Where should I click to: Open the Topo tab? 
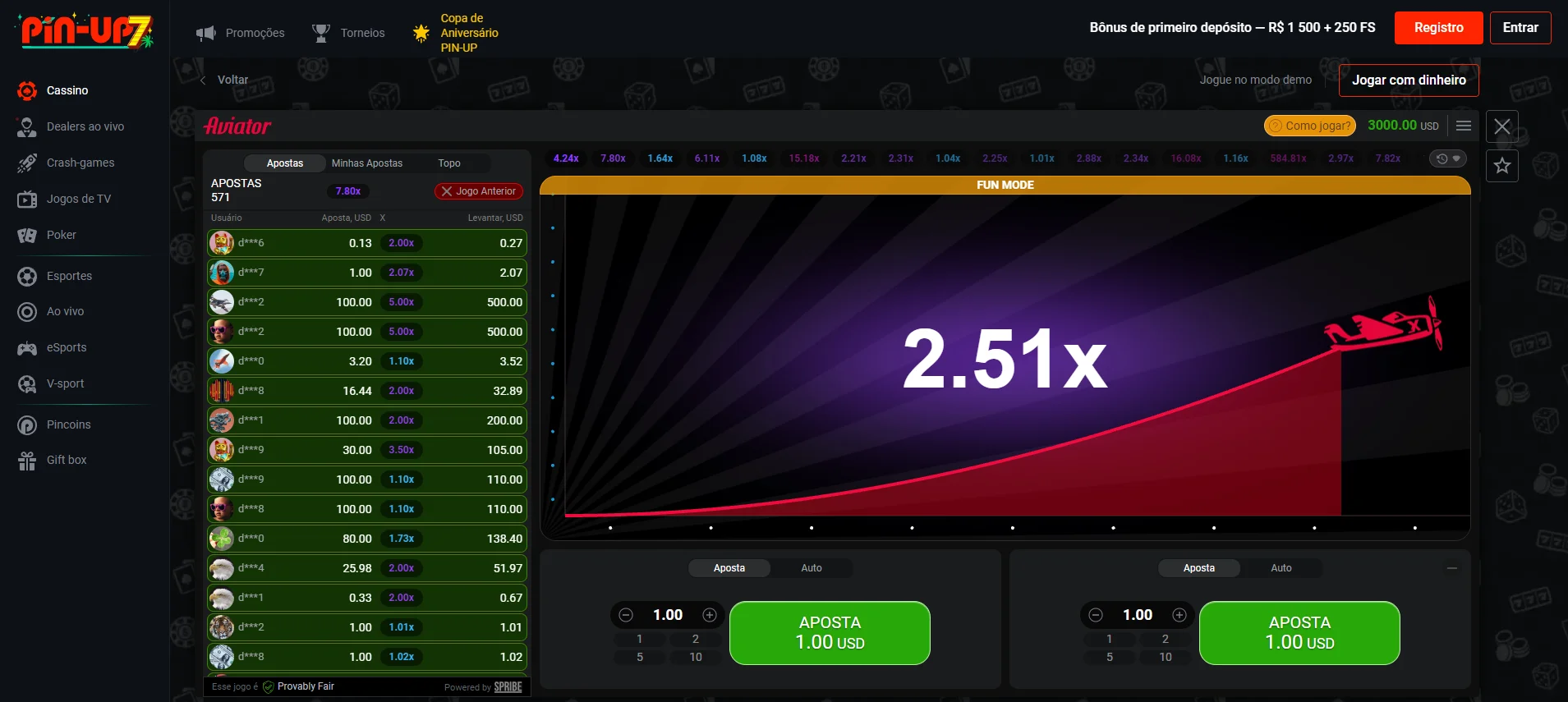(449, 163)
